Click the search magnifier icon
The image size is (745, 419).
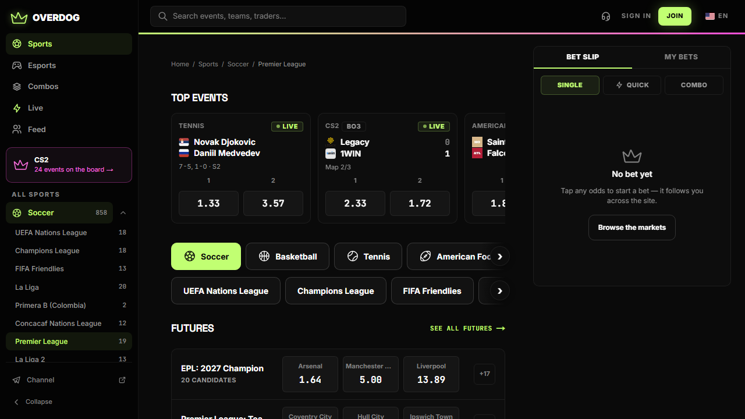[163, 16]
